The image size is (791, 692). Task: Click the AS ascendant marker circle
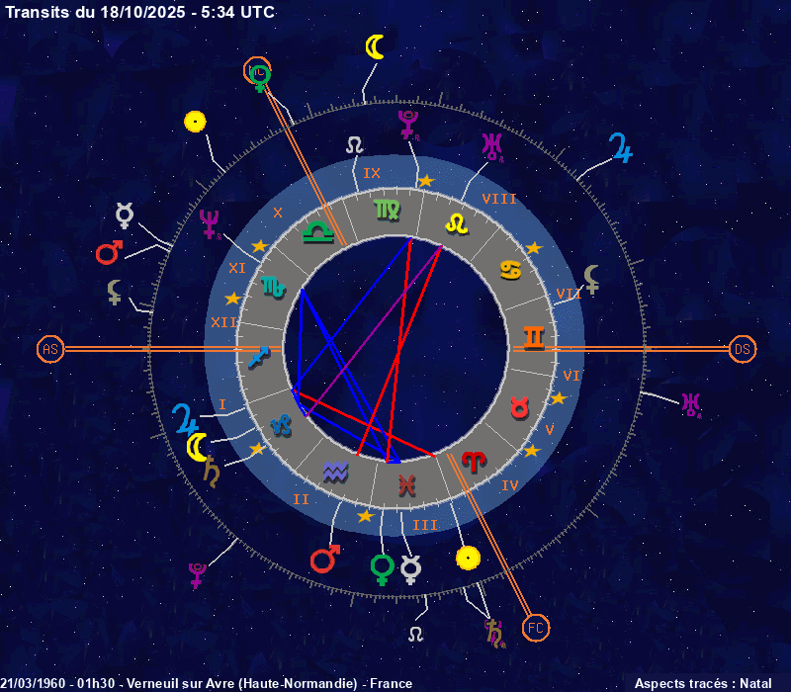(49, 349)
